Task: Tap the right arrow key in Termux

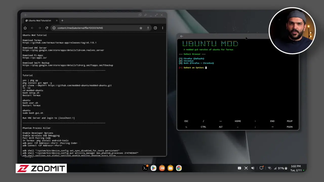Action: tap(272, 127)
